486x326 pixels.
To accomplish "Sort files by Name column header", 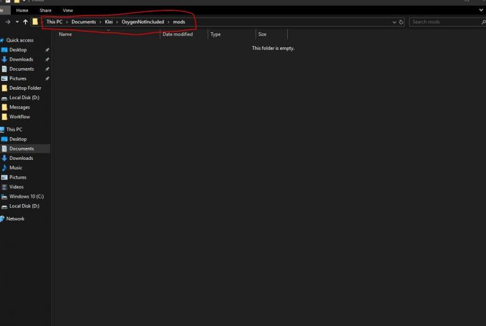I will (65, 34).
